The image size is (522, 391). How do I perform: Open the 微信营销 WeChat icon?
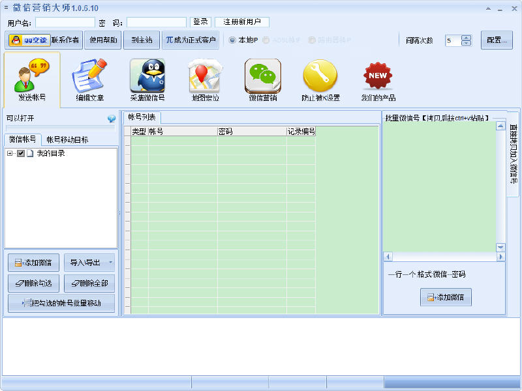pos(263,80)
